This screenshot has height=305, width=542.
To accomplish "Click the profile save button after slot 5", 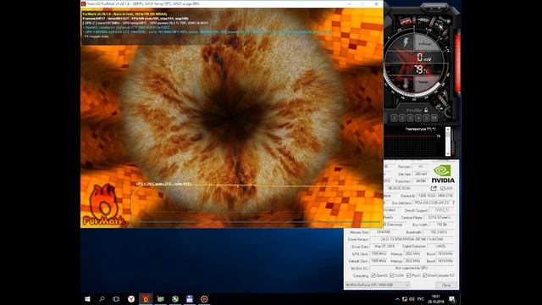I will coord(434,119).
